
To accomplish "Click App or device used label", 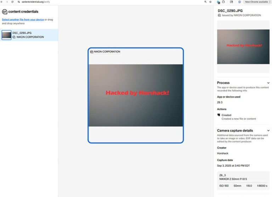I will point(229,97).
